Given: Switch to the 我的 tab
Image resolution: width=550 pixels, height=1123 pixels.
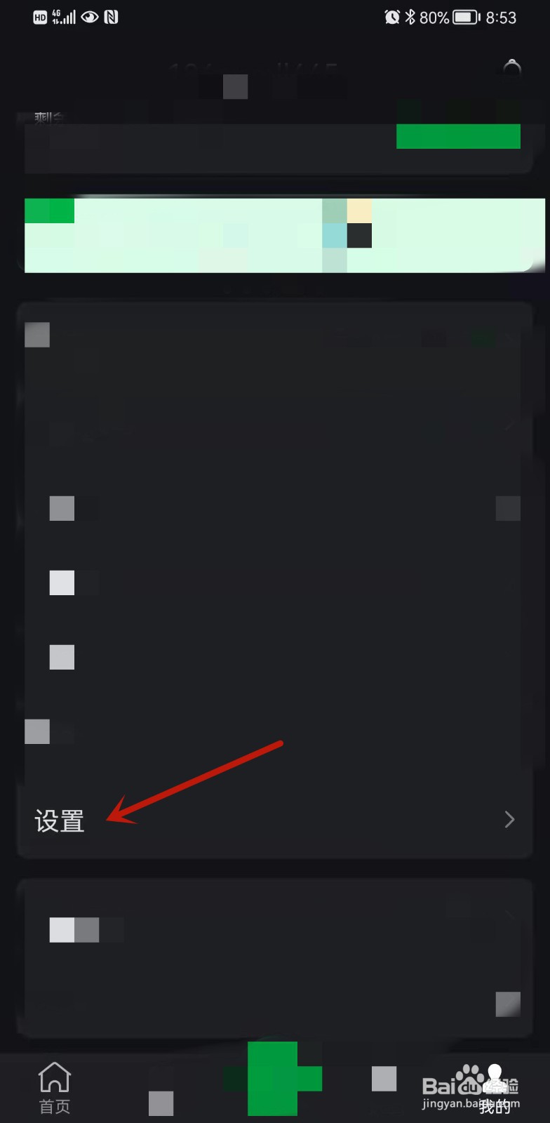Looking at the screenshot, I should 495,1087.
